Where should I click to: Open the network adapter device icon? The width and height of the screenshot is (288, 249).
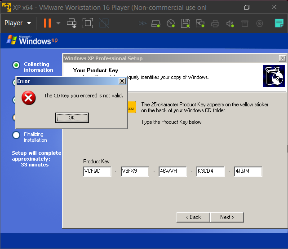200,23
